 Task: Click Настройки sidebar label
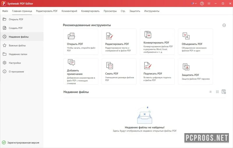coord(15,63)
